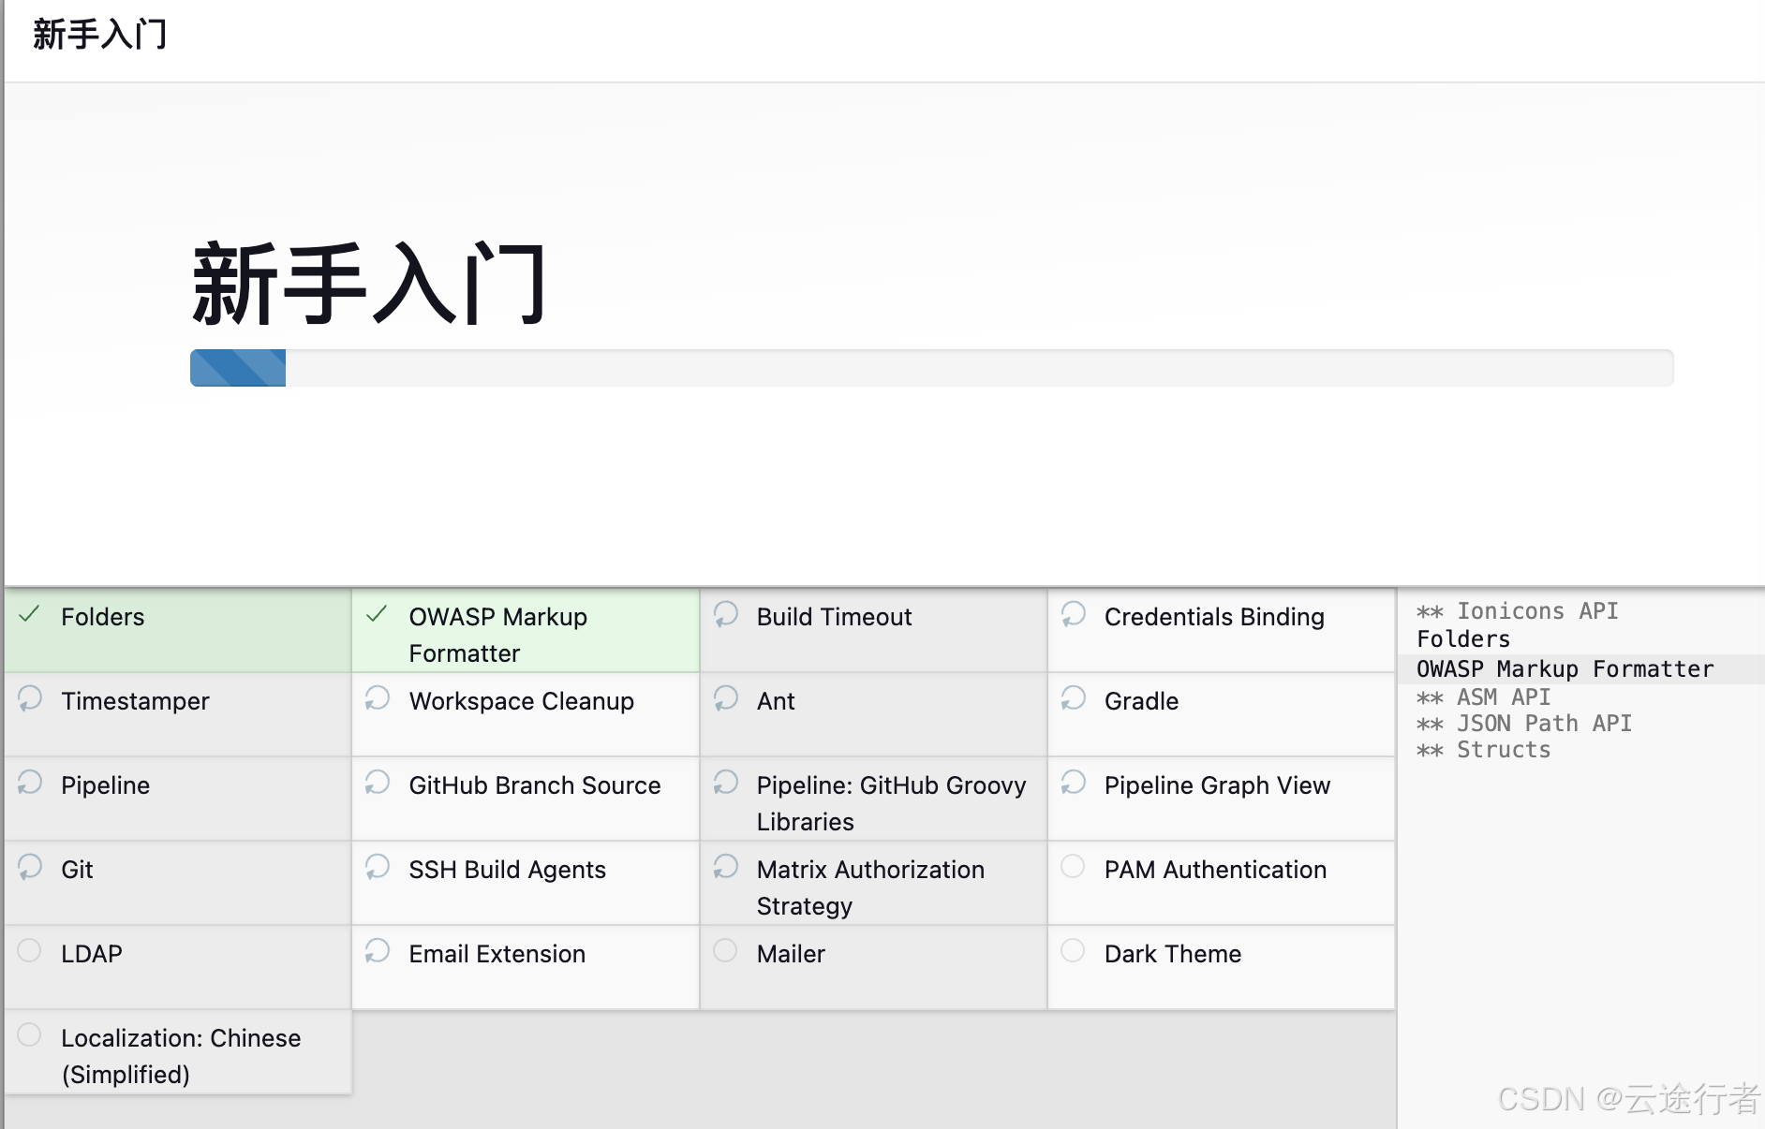Click the ** ASM API log line
This screenshot has height=1129, width=1765.
(1483, 697)
